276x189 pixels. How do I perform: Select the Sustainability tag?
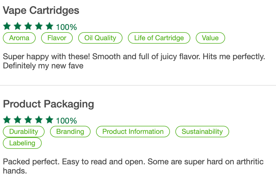[x=202, y=132]
